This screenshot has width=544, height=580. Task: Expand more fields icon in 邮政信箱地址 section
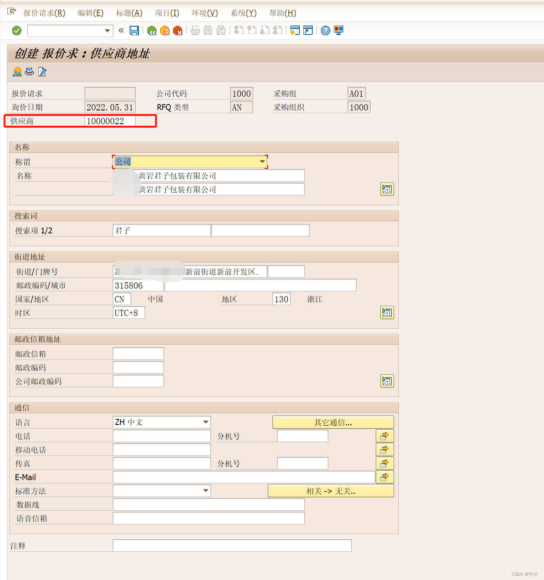point(387,381)
